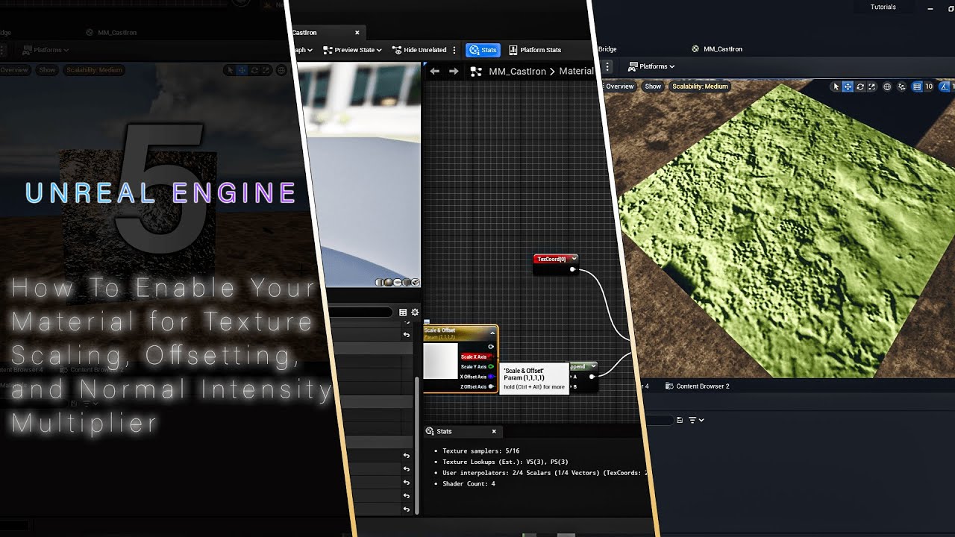
Task: Click the world coordinate globe icon
Action: pos(887,87)
